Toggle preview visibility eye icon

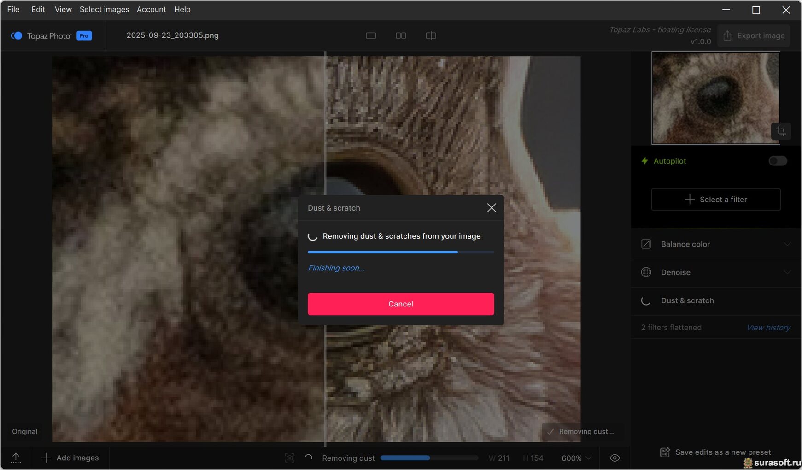615,458
